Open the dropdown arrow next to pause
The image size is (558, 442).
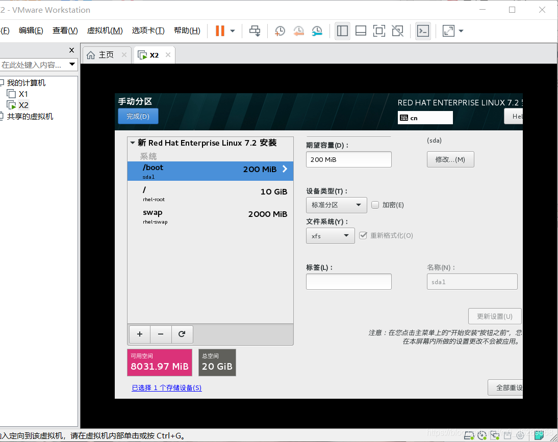233,31
